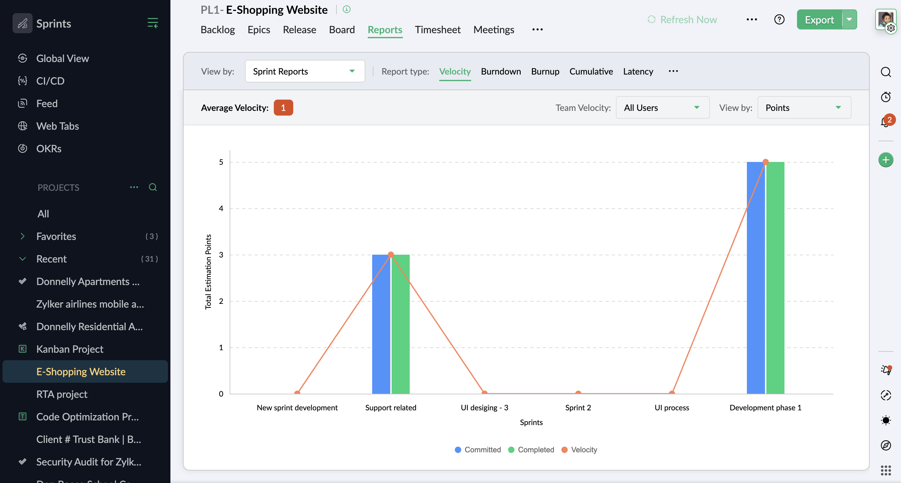Click the green Completed bar for Development phase 1
This screenshot has width=901, height=483.
tap(775, 280)
